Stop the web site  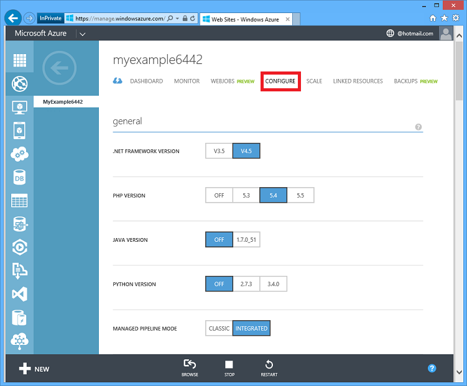coord(229,368)
